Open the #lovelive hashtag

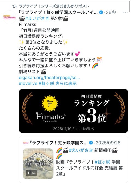(x=28, y=84)
